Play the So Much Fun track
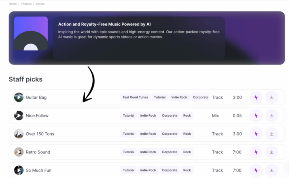Viewport: 289px width, 178px height. pyautogui.click(x=19, y=170)
